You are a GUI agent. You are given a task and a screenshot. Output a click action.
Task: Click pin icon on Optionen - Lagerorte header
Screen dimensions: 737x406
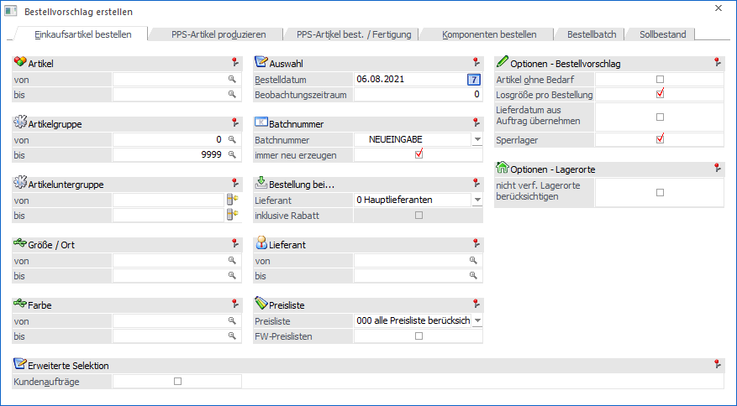click(718, 168)
